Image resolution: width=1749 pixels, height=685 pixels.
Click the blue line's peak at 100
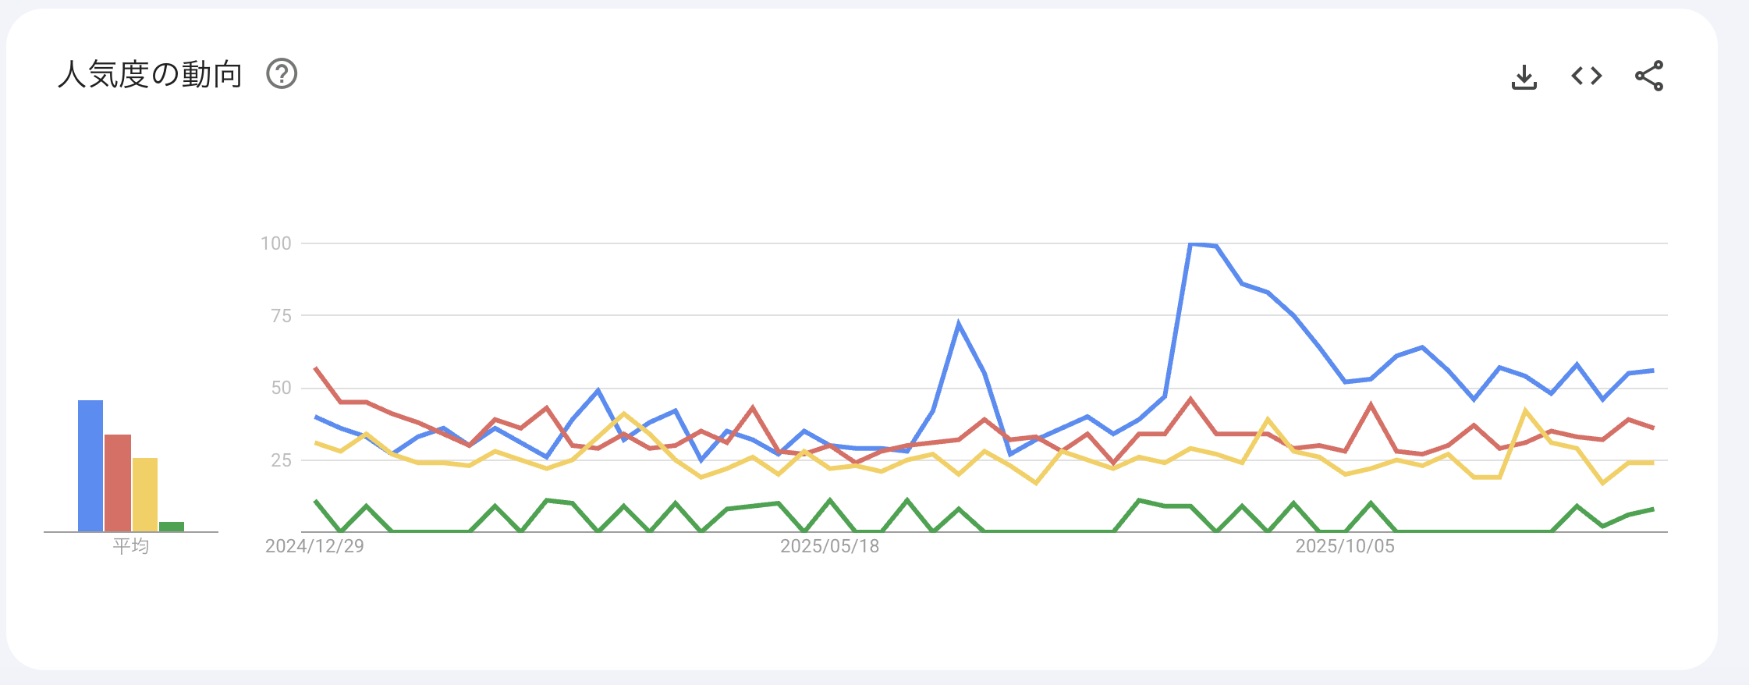click(1190, 244)
